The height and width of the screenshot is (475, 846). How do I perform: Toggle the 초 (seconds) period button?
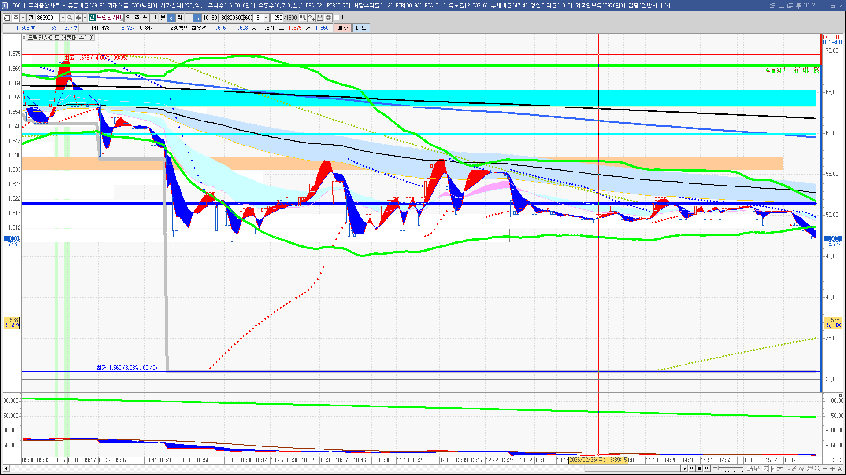click(x=171, y=18)
